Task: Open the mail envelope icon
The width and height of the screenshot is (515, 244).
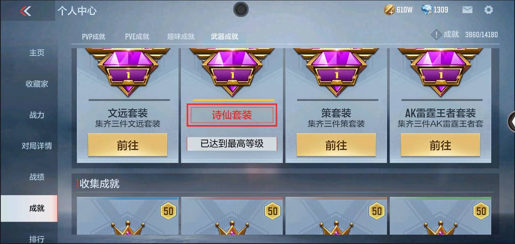Action: [x=467, y=10]
